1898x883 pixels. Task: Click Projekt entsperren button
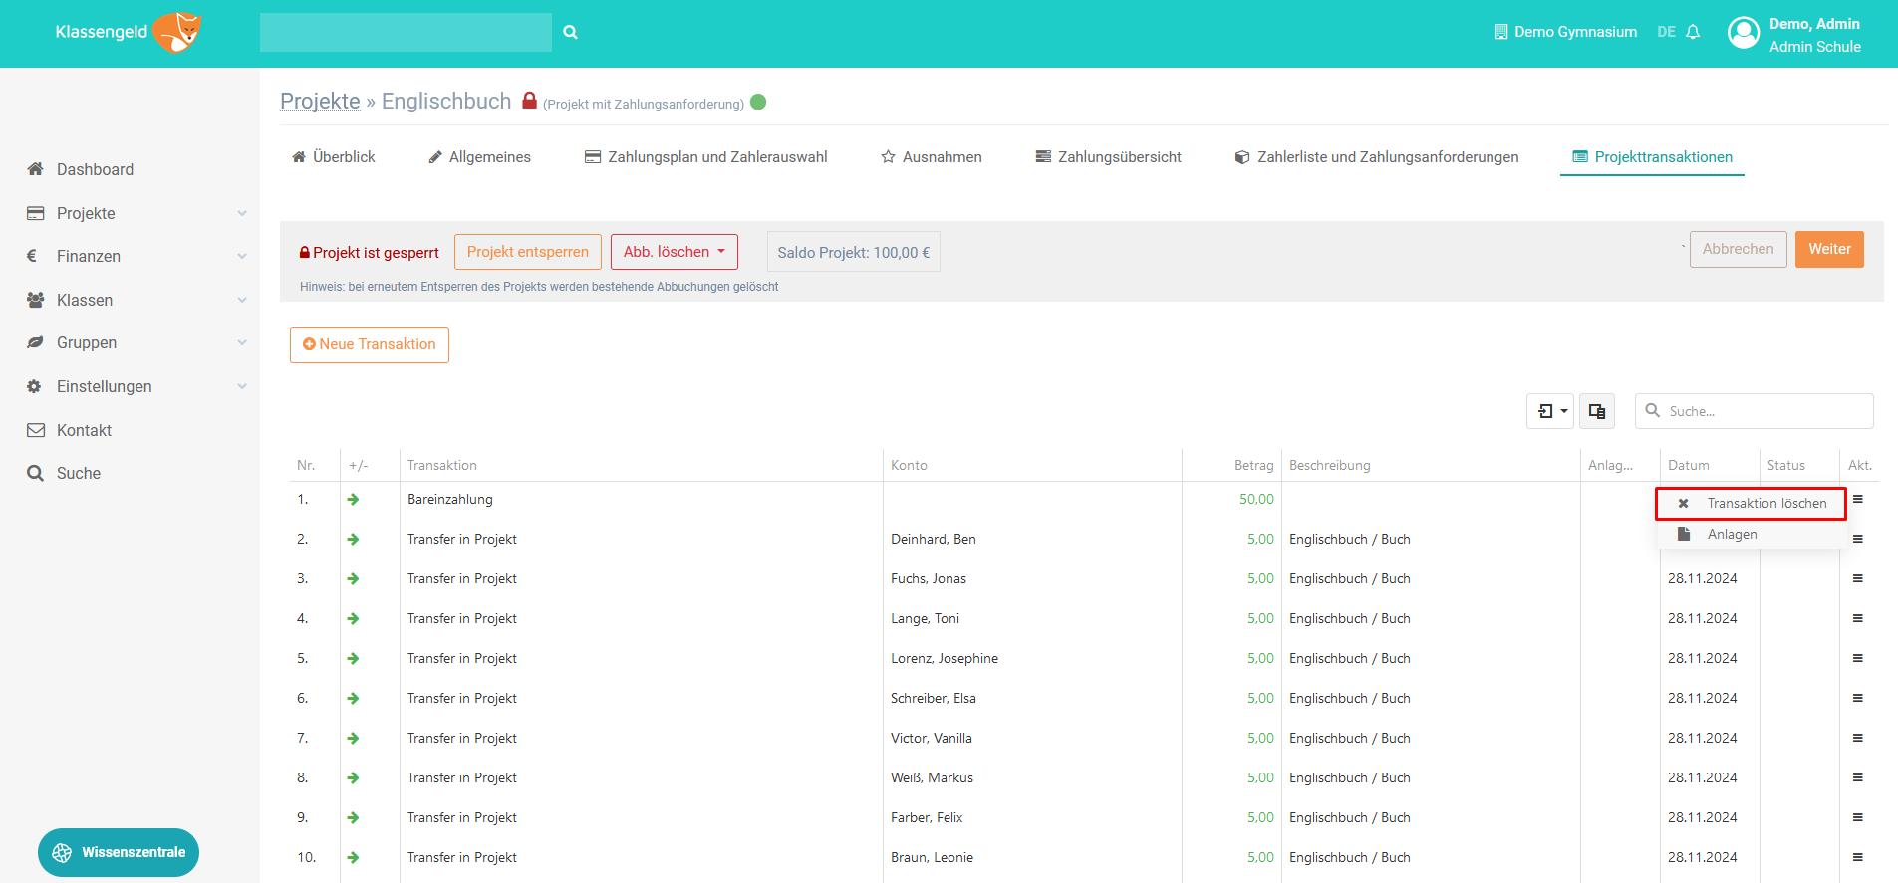click(528, 252)
